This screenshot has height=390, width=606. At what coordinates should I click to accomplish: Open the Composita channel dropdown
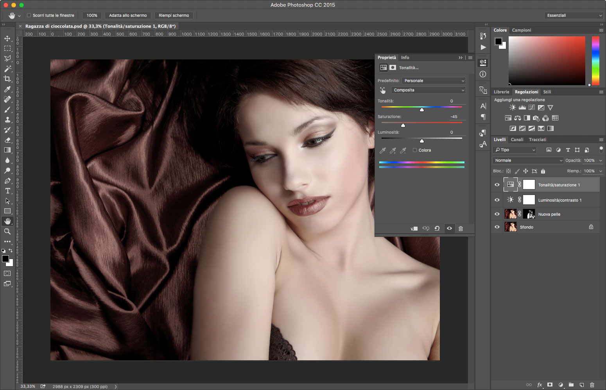click(x=428, y=90)
